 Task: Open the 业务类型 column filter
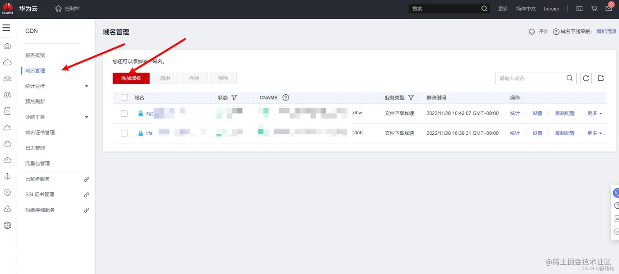click(411, 98)
